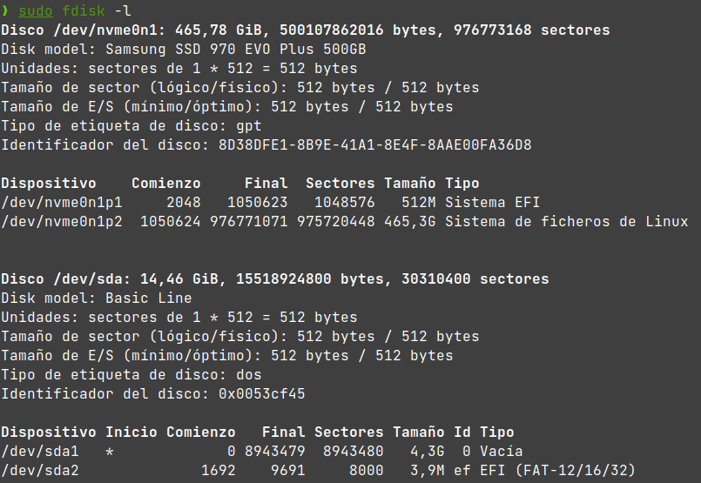Click the Vacía partition type

(501, 452)
